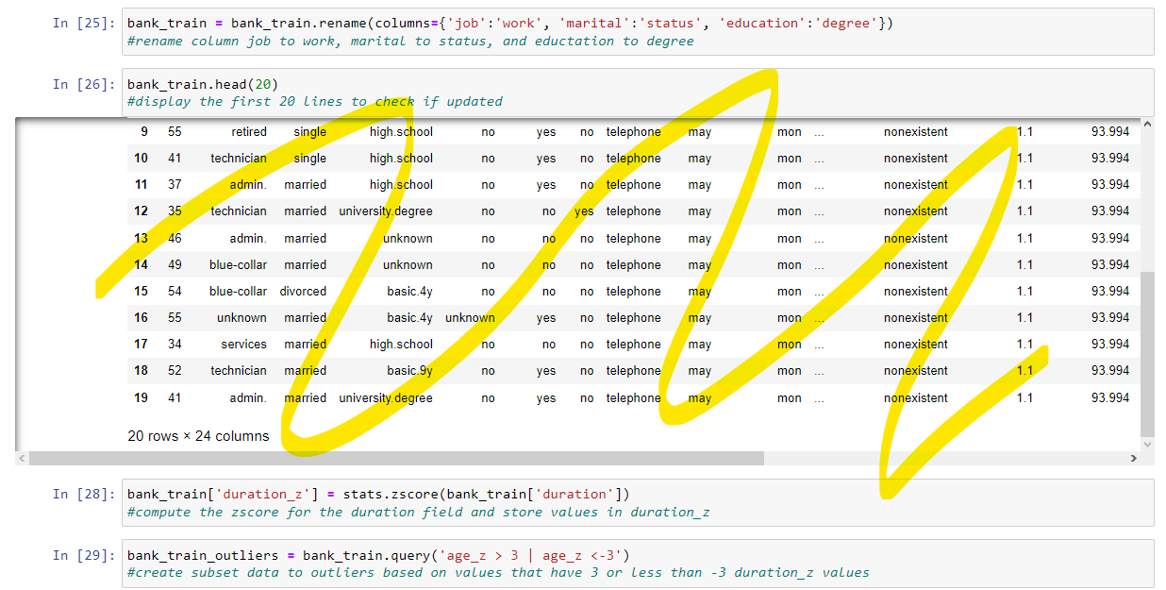This screenshot has width=1166, height=590.
Task: Click age 55 in row 9
Action: click(175, 132)
